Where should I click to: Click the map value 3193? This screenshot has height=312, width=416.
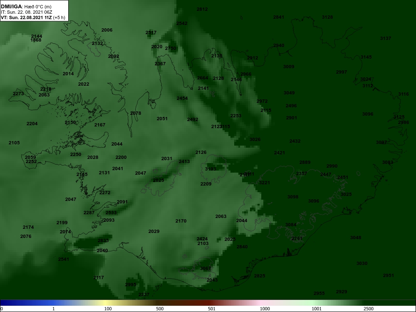click(210, 169)
